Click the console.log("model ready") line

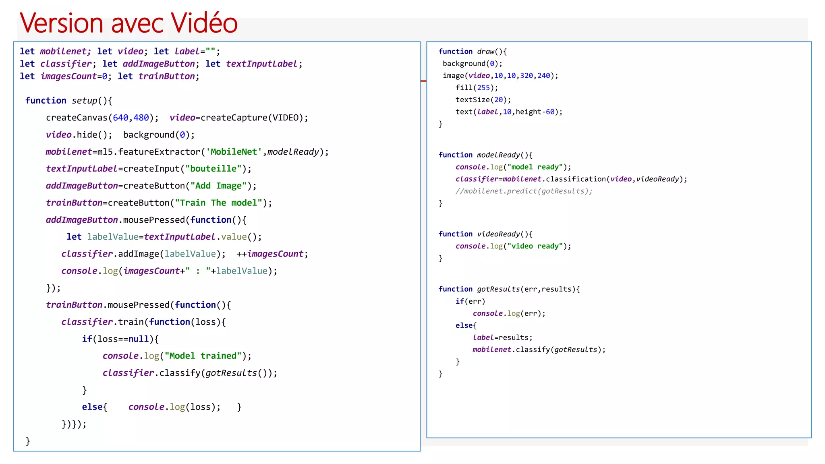pos(513,167)
